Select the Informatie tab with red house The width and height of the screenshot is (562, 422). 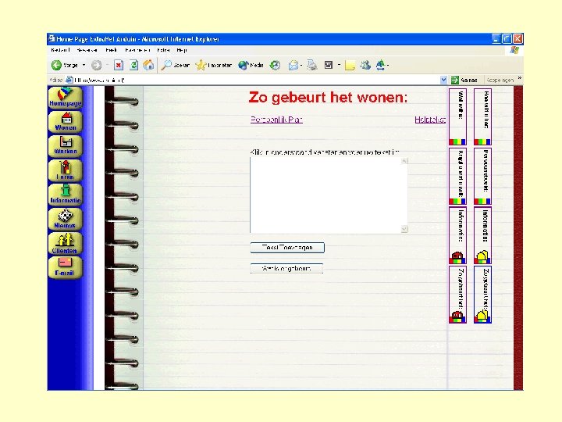pos(457,235)
